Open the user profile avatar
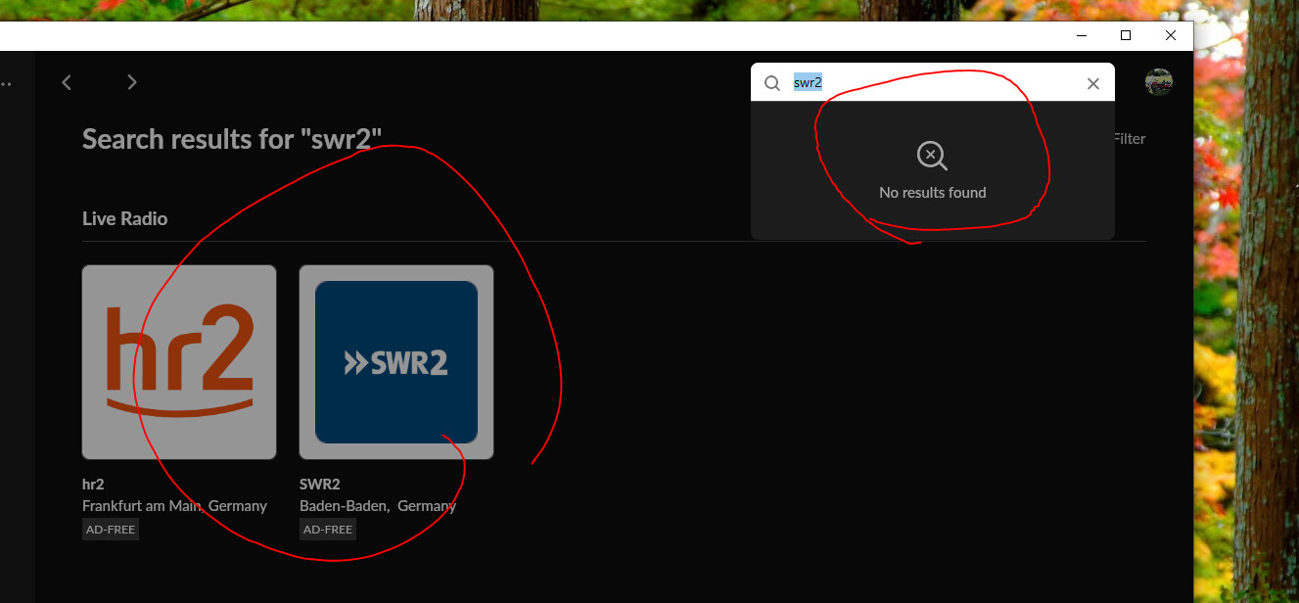This screenshot has height=603, width=1299. (x=1159, y=82)
